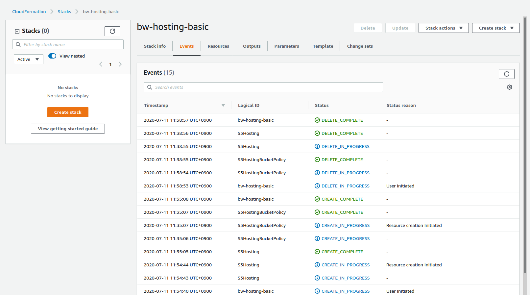This screenshot has height=295, width=530.
Task: Refresh the Events table
Action: point(506,74)
